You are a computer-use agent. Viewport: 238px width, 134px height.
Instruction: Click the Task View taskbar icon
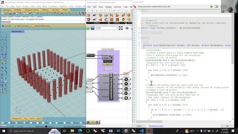coord(64,131)
